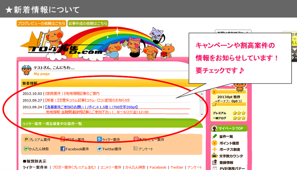Open ボーナス制度 plus icon in sidebar
Screen dimensions: 297x170
(214, 149)
